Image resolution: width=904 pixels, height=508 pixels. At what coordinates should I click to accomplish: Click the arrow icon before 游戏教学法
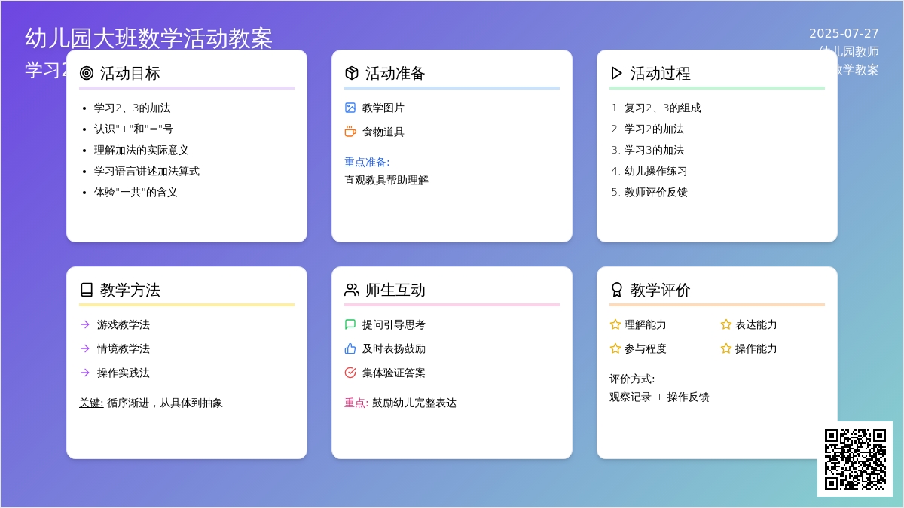tap(85, 324)
